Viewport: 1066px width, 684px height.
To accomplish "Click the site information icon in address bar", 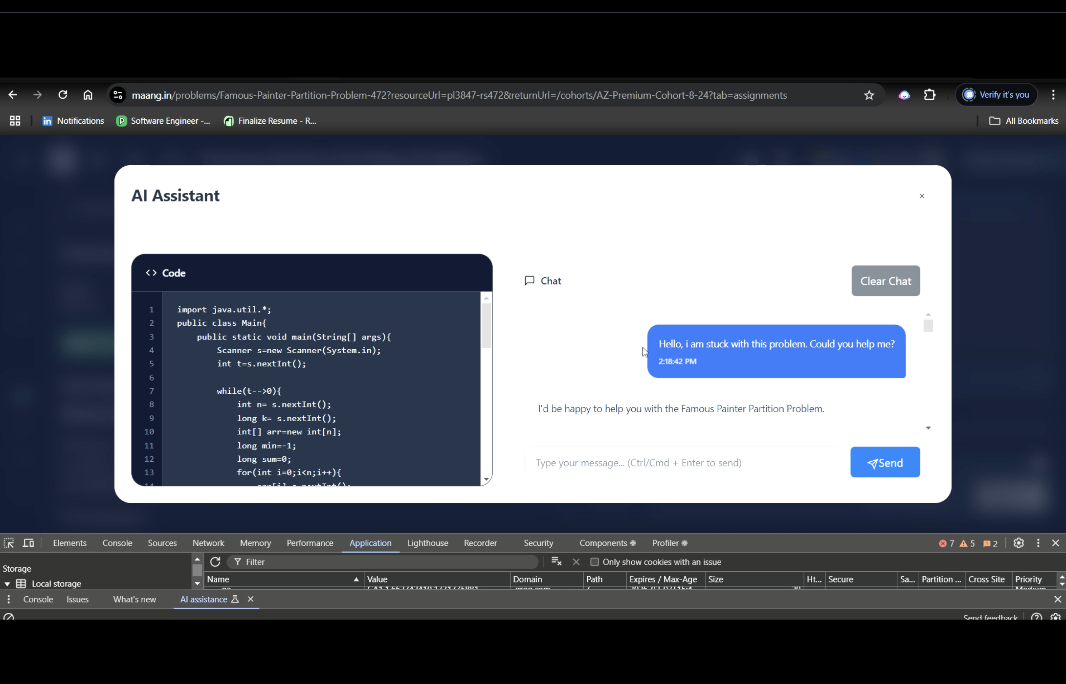I will tap(118, 95).
